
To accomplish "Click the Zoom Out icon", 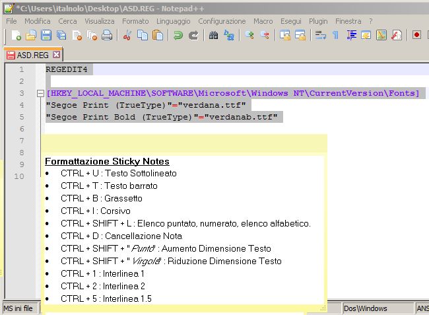I will [265, 35].
